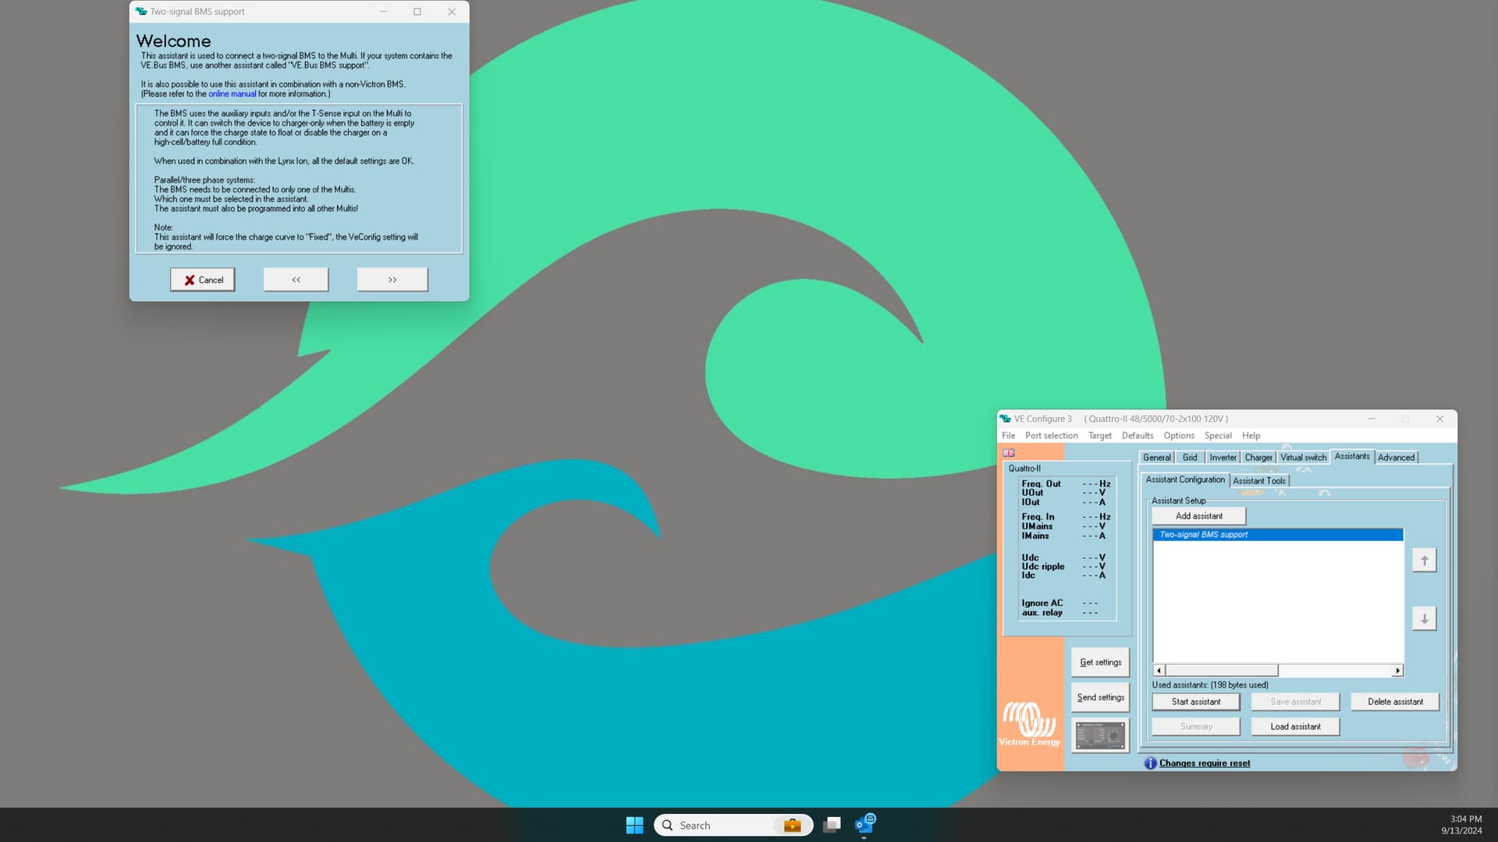This screenshot has width=1498, height=842.
Task: Open the Assistant Tools sub-tab
Action: coord(1258,481)
